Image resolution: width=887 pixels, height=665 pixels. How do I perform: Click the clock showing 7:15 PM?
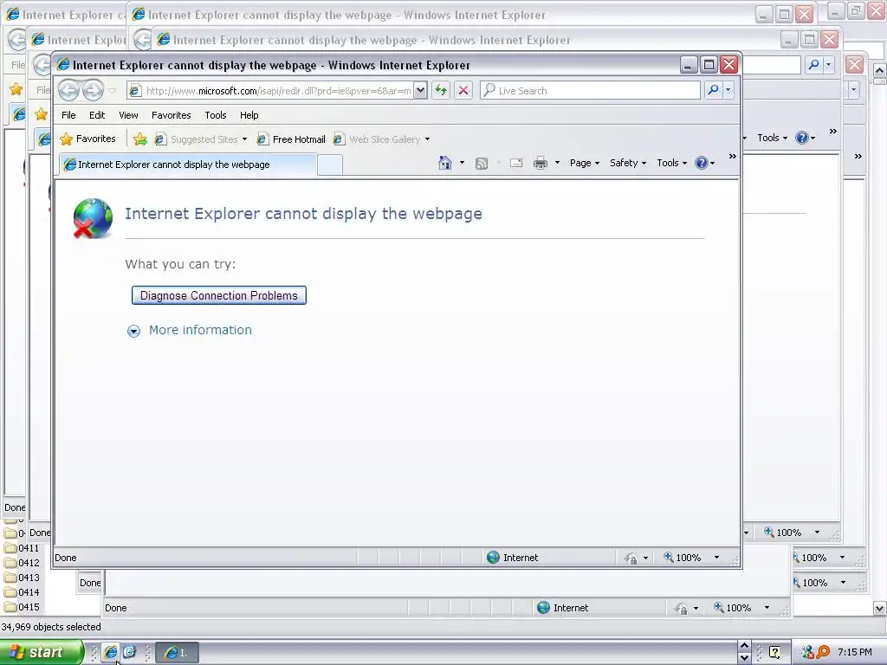point(855,652)
